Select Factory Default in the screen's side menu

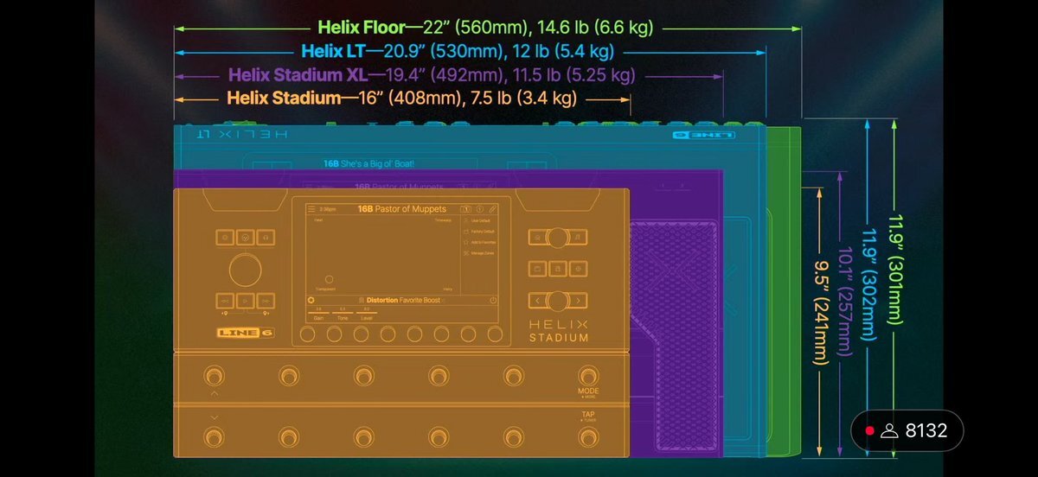[481, 232]
